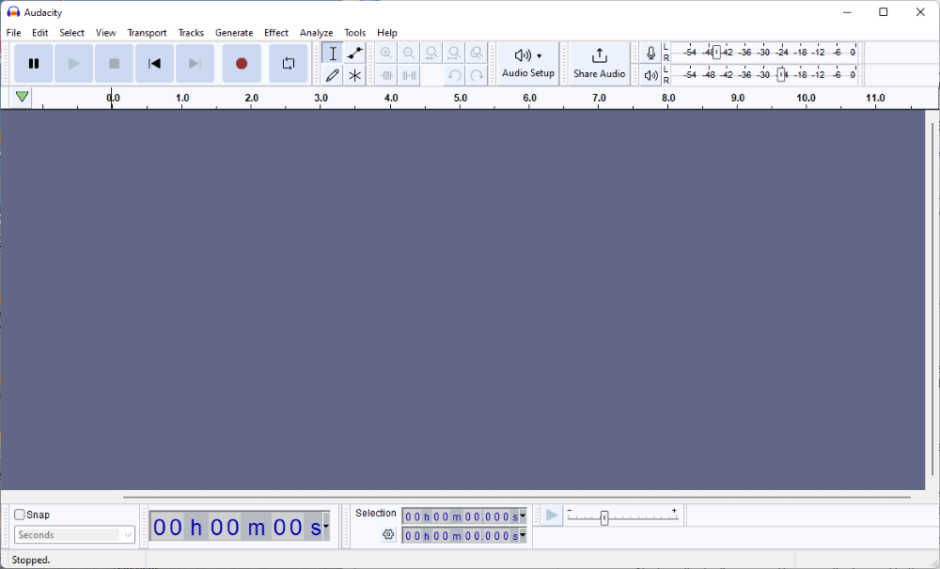Screen dimensions: 940x569
Task: Click the microphone record meter icon
Action: (650, 54)
